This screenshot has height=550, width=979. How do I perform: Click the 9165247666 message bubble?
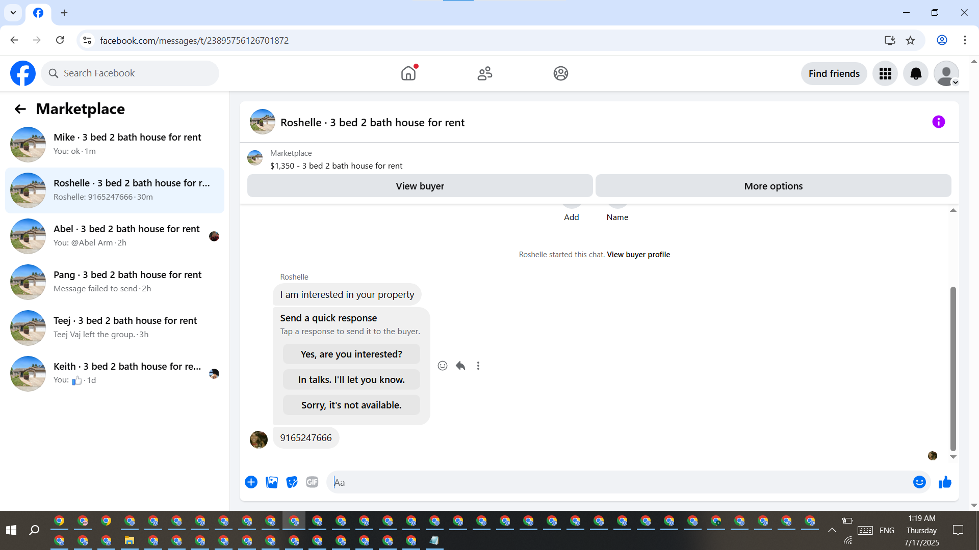[x=306, y=438]
